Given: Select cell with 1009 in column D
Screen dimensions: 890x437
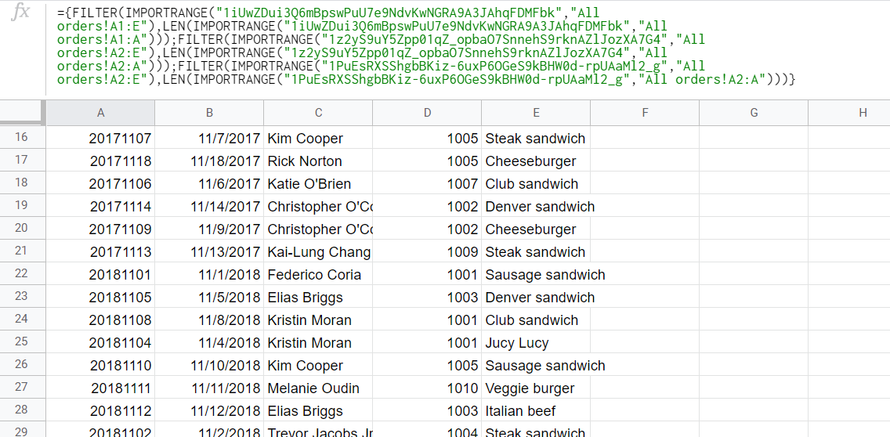Looking at the screenshot, I should [x=427, y=251].
